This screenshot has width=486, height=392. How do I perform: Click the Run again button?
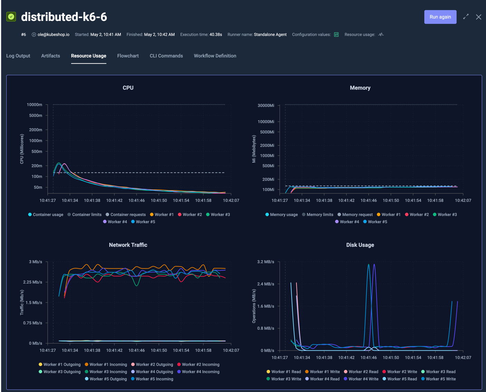click(440, 17)
